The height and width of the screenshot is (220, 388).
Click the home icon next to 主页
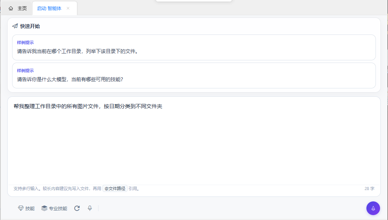click(10, 8)
